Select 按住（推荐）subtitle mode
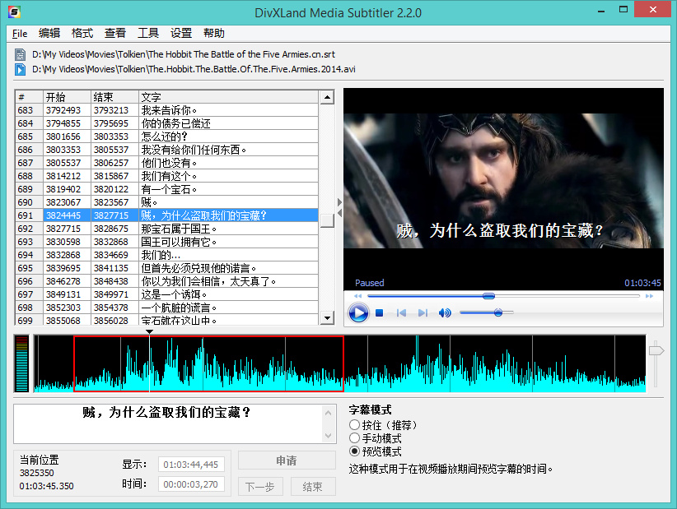Image resolution: width=677 pixels, height=509 pixels. 354,425
